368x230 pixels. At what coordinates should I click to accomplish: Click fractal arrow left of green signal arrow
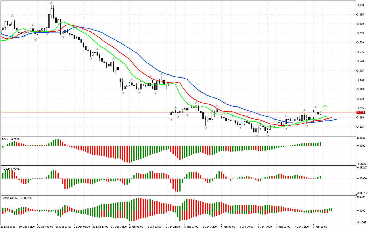[x=315, y=107]
